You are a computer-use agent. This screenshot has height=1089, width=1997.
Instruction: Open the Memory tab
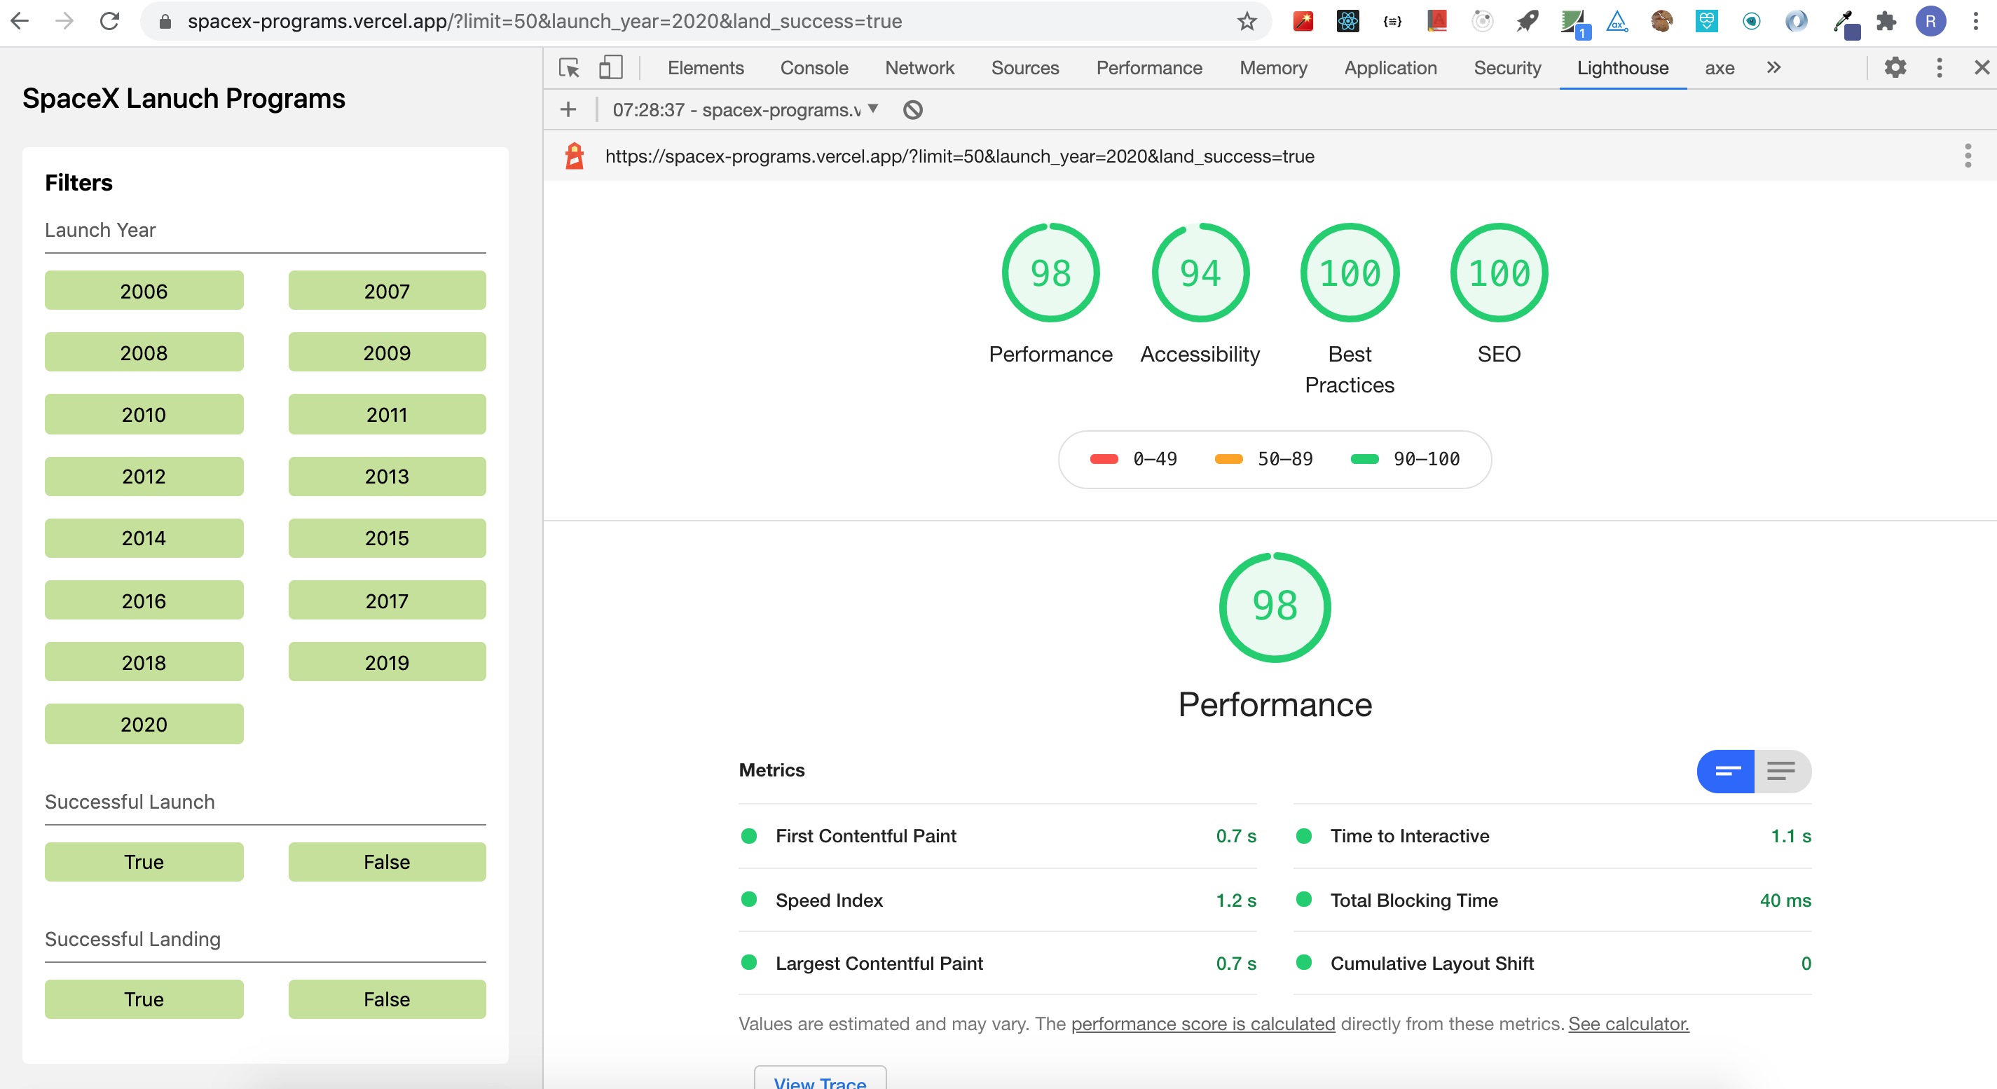click(1273, 68)
